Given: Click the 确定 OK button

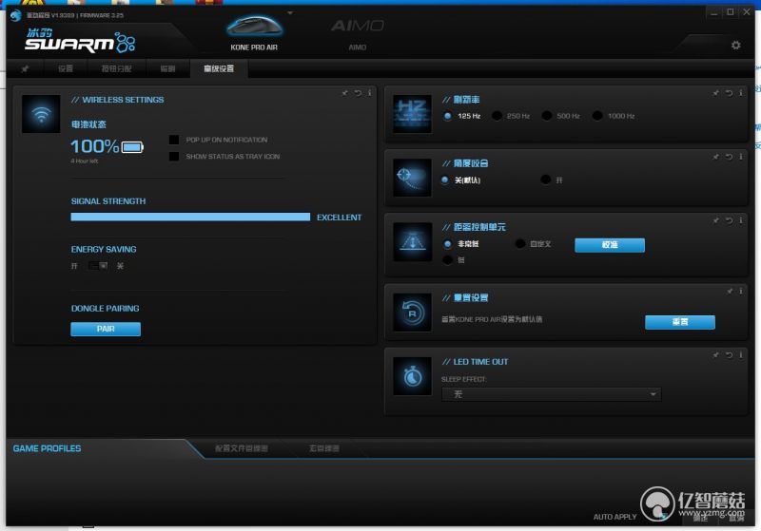Looking at the screenshot, I should [700, 518].
